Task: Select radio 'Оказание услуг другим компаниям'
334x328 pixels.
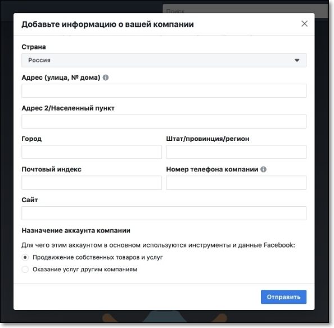Action: click(25, 269)
